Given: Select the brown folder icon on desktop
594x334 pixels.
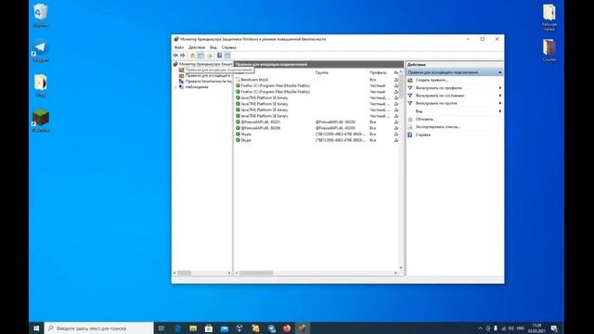Looking at the screenshot, I should [x=549, y=50].
